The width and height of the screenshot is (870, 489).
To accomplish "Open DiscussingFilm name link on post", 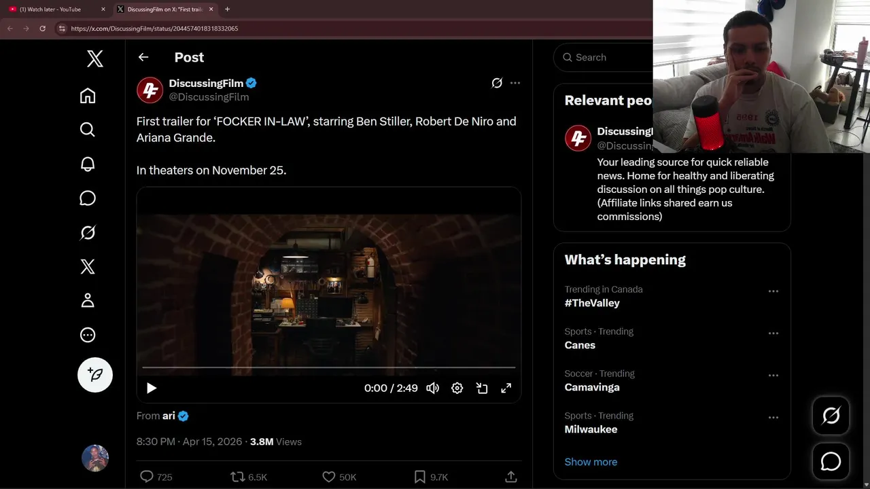I will coord(206,83).
